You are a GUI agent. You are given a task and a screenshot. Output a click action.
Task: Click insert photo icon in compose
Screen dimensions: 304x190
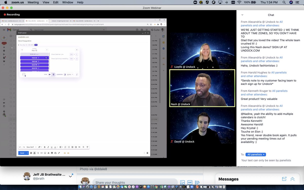(52, 153)
